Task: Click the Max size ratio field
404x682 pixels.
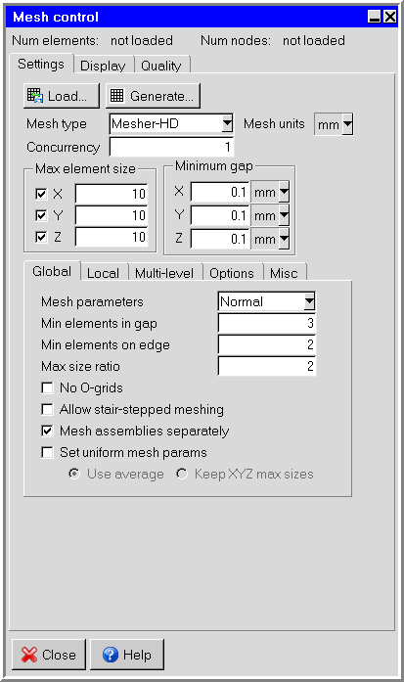Action: [267, 366]
